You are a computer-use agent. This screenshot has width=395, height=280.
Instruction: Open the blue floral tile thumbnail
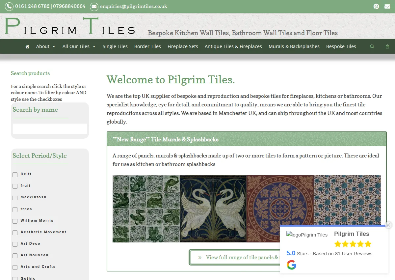347,200
